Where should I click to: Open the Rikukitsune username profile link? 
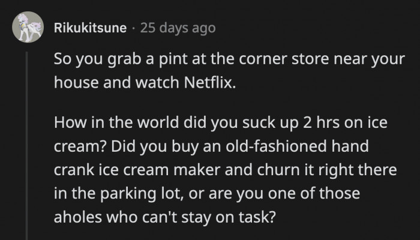tap(89, 28)
